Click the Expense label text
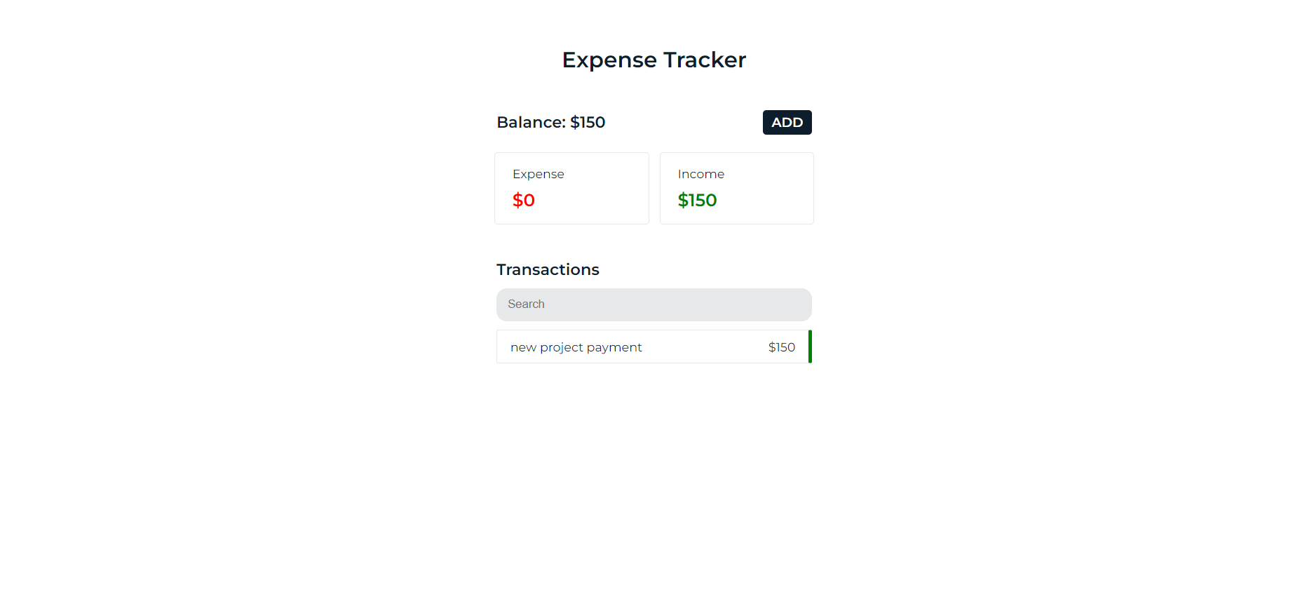The width and height of the screenshot is (1314, 611). click(x=538, y=174)
